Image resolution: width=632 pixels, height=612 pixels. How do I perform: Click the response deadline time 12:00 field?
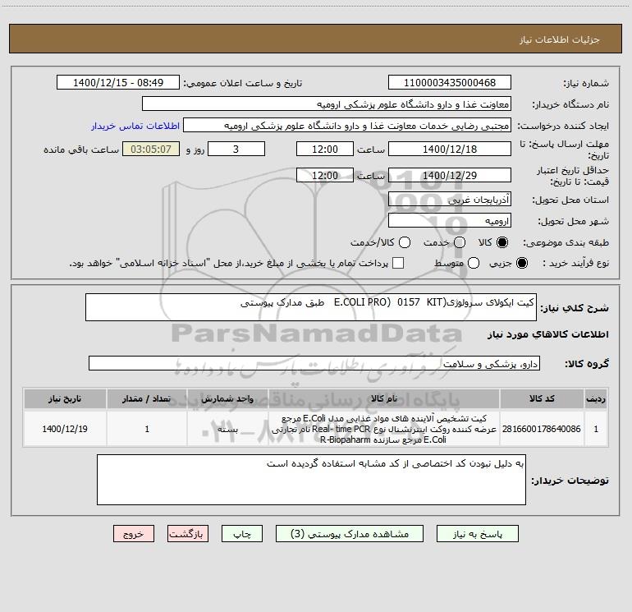pyautogui.click(x=325, y=149)
